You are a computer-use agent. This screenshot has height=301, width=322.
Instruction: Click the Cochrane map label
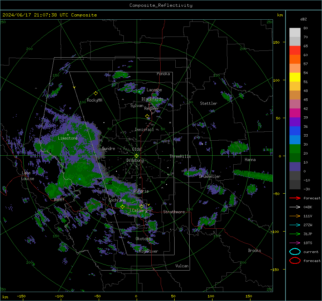pos(117,200)
